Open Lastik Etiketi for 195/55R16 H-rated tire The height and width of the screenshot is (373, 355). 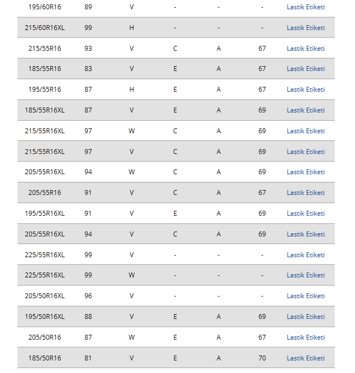(305, 90)
